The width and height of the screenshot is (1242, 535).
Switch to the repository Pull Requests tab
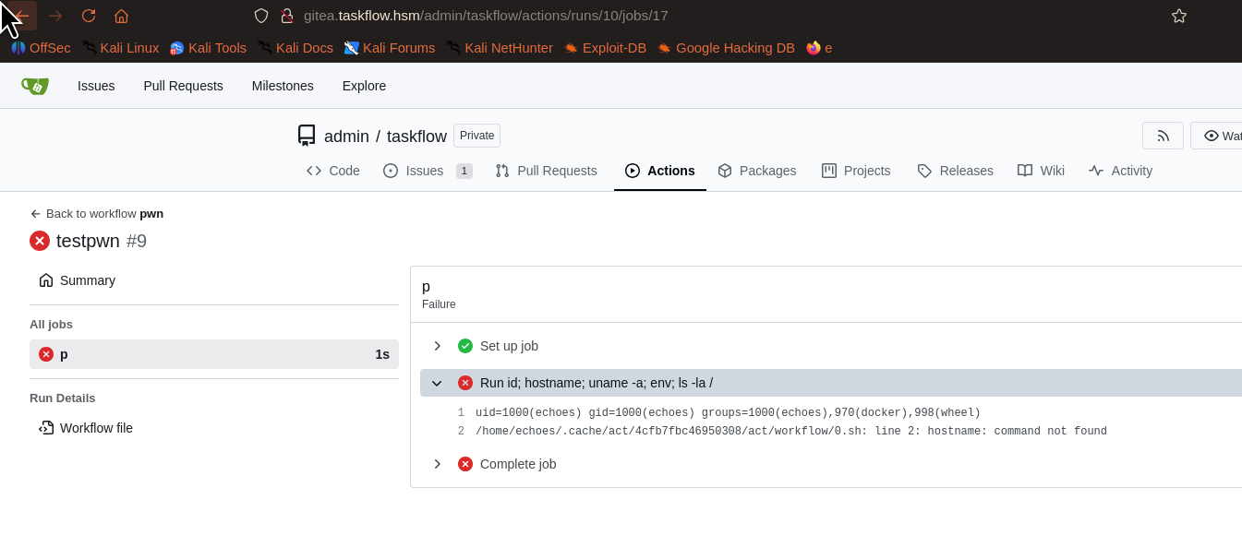pyautogui.click(x=547, y=171)
